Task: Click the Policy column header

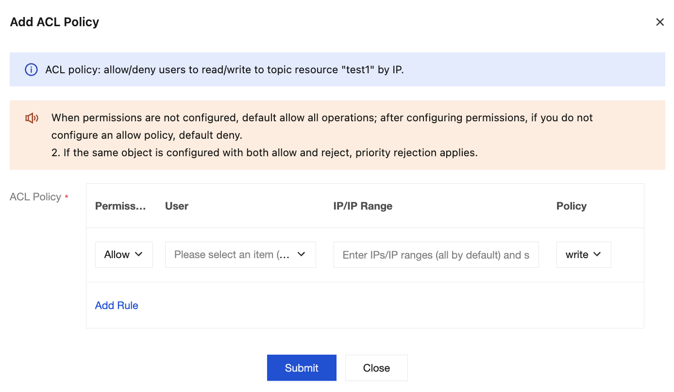Action: coord(571,206)
